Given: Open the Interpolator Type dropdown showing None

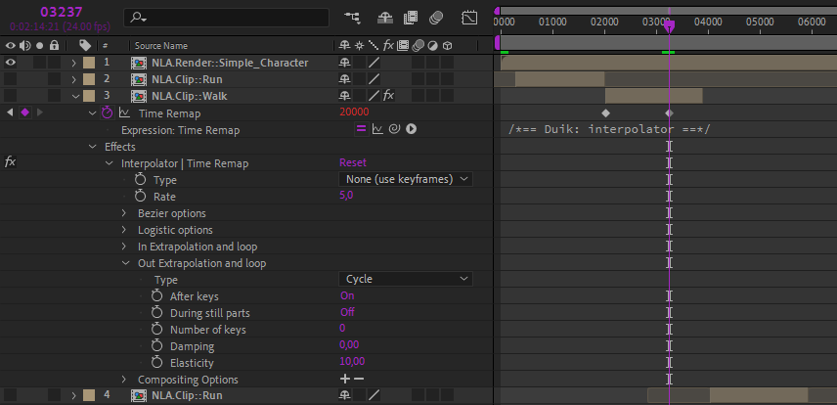Looking at the screenshot, I should point(406,180).
